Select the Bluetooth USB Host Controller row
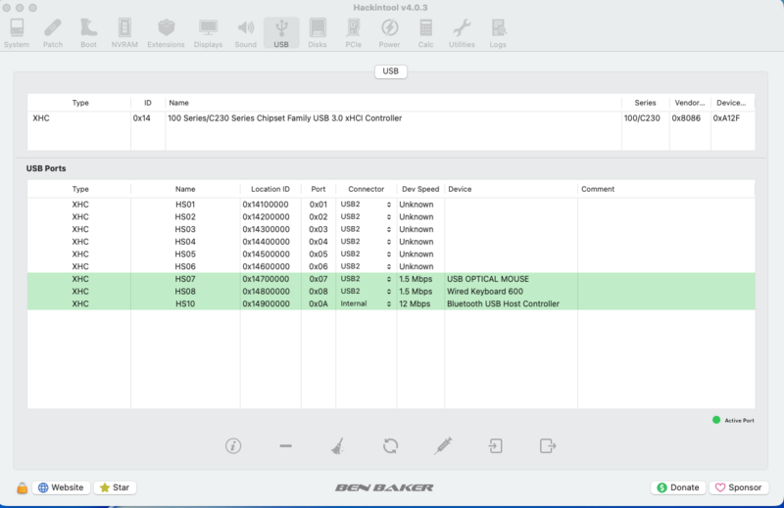784x508 pixels. click(x=503, y=303)
